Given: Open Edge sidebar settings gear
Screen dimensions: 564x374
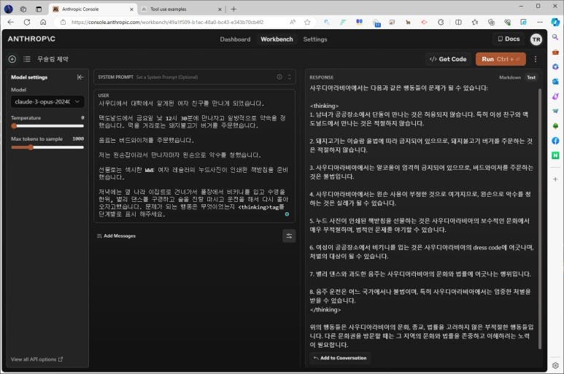Looking at the screenshot, I should click(555, 365).
